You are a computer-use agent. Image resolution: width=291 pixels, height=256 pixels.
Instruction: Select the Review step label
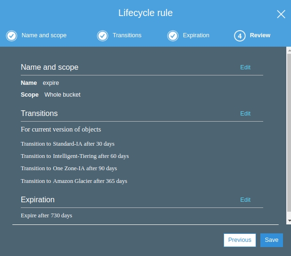tap(260, 35)
